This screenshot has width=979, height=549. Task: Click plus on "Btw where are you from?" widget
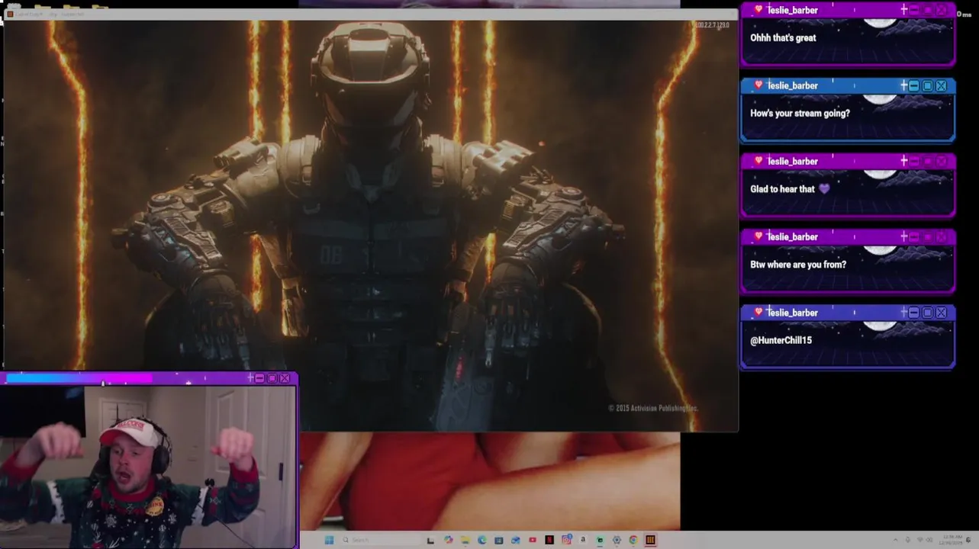coord(903,236)
